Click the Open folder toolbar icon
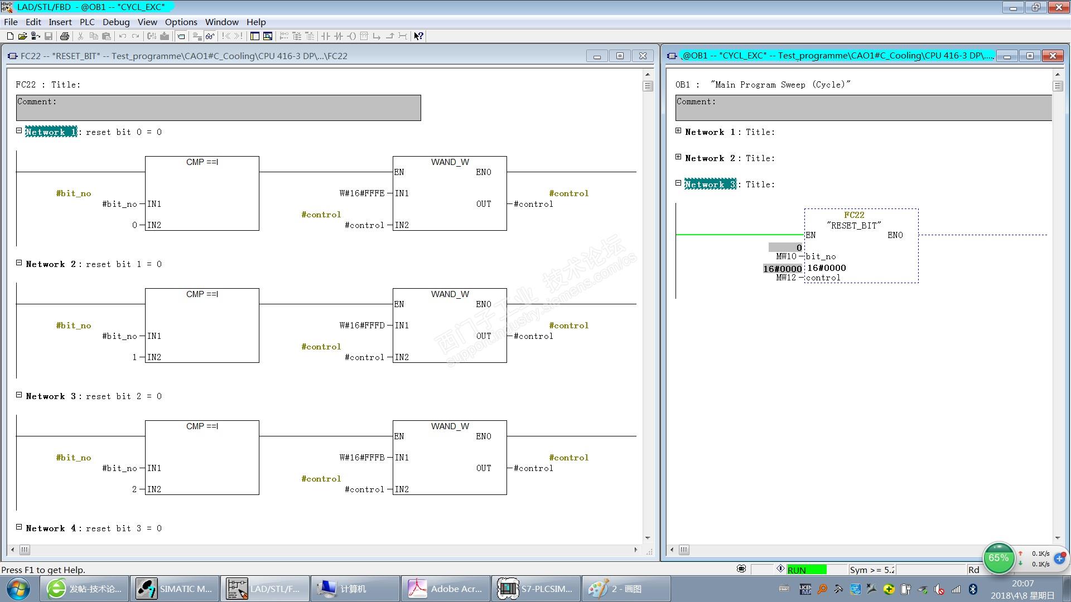This screenshot has width=1071, height=602. tap(22, 36)
